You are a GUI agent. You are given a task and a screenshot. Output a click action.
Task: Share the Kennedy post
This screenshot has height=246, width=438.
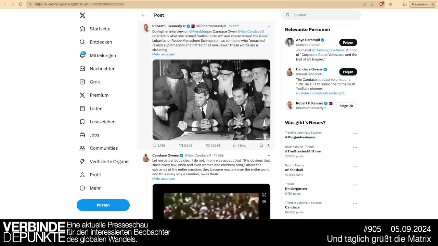coord(268,146)
